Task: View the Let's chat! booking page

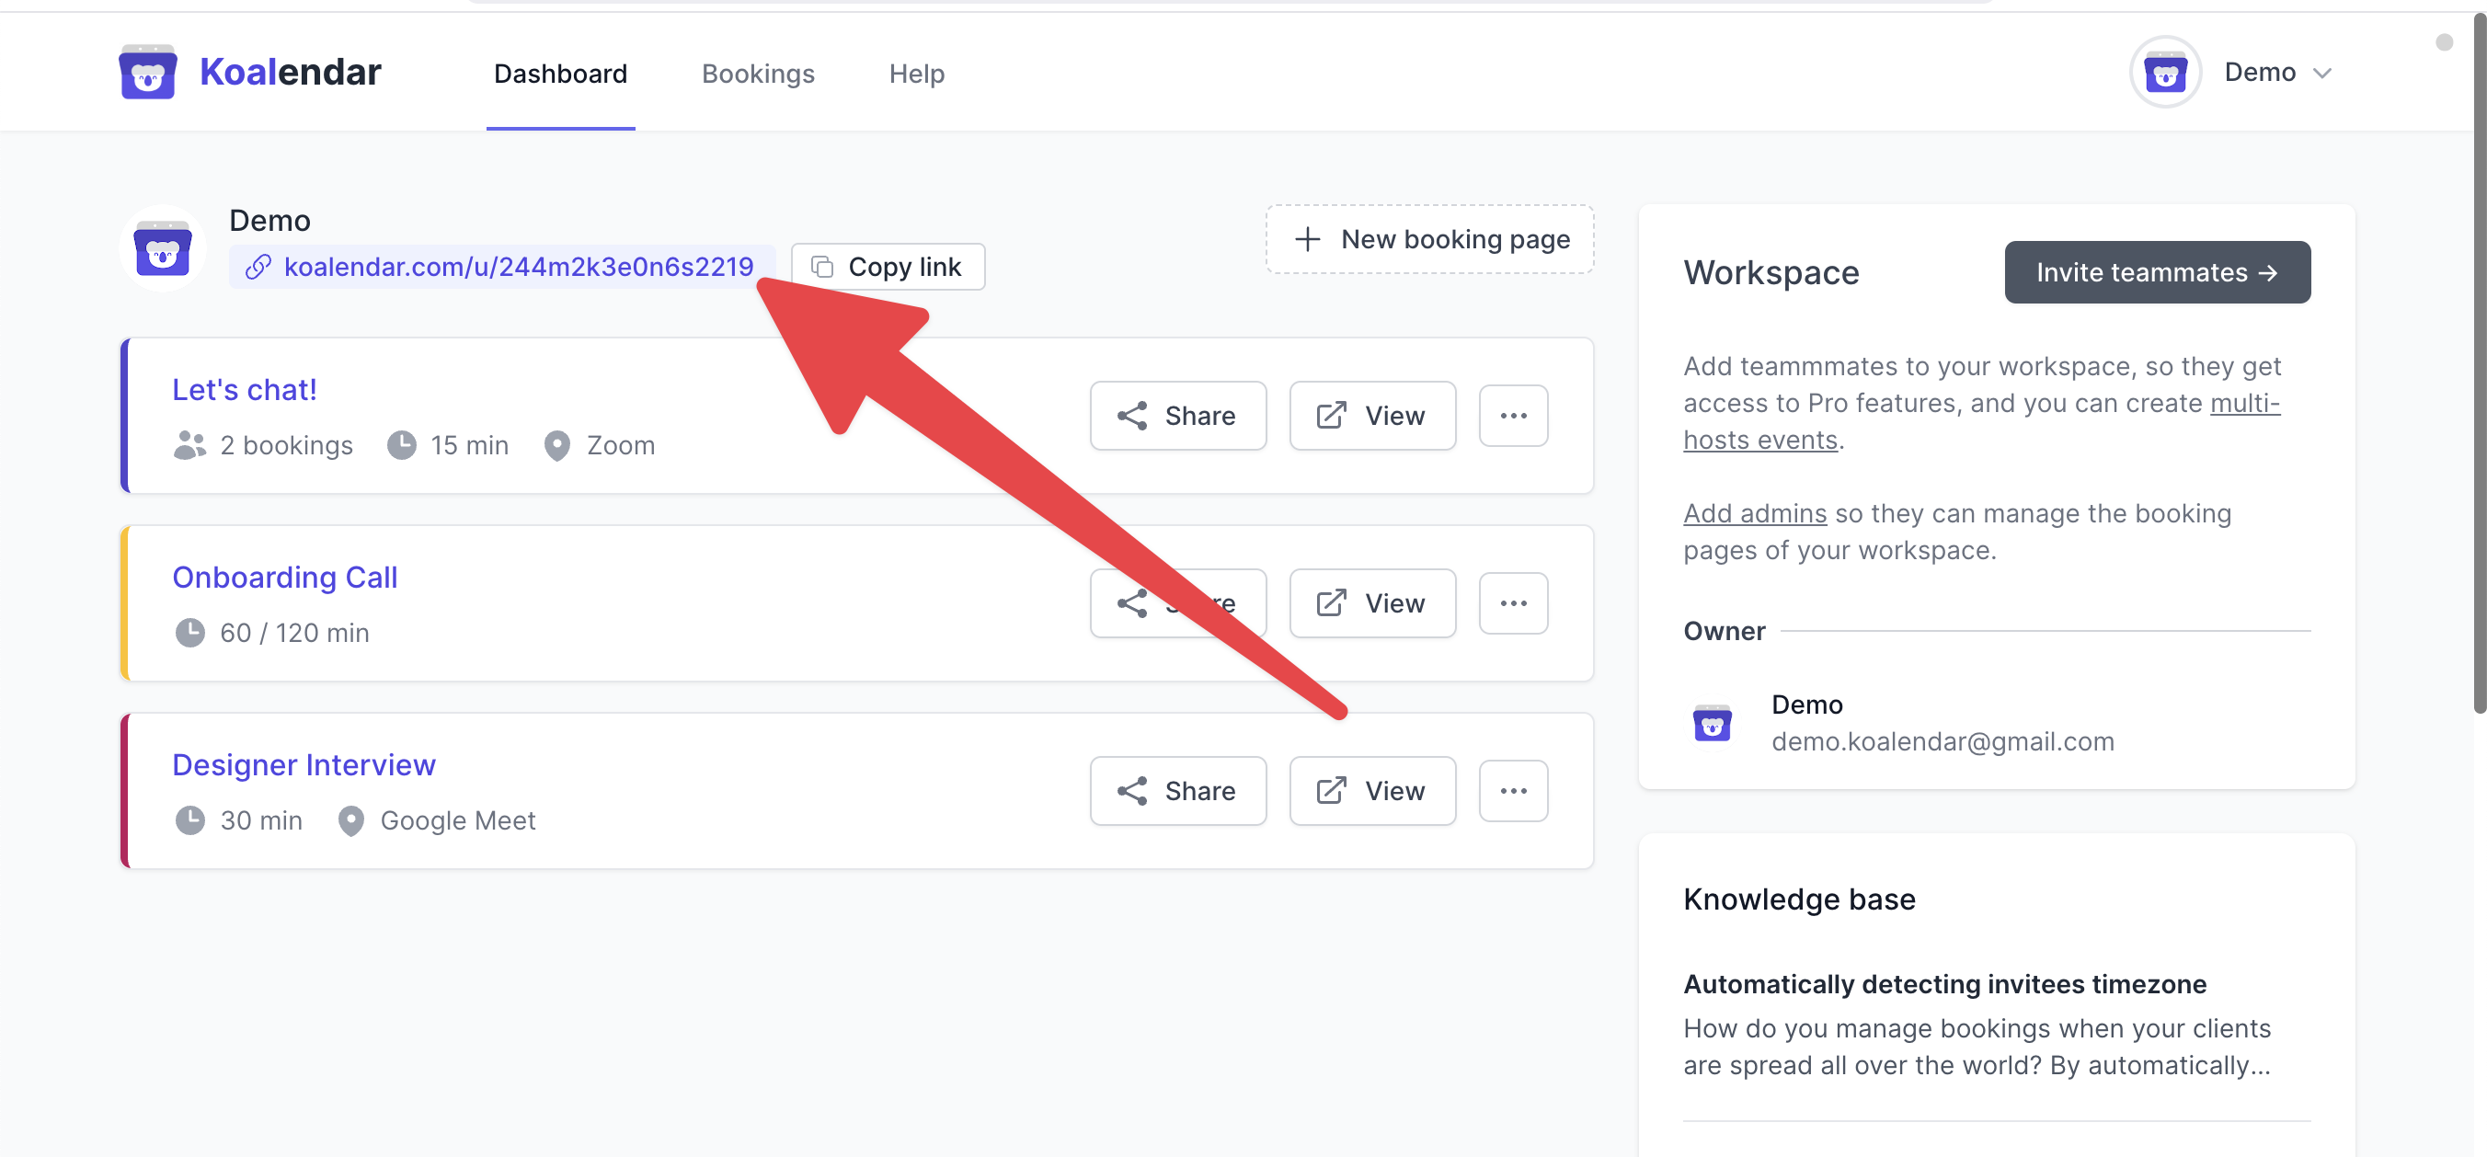Action: click(1372, 416)
